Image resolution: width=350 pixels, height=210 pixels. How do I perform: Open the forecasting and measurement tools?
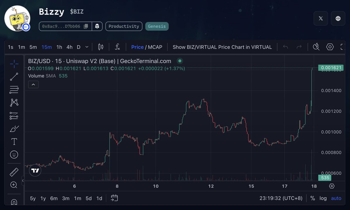[14, 116]
